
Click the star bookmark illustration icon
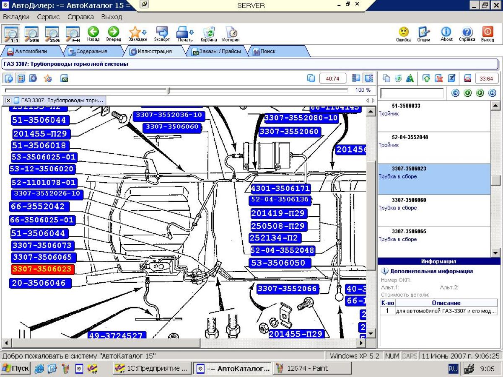point(48,78)
